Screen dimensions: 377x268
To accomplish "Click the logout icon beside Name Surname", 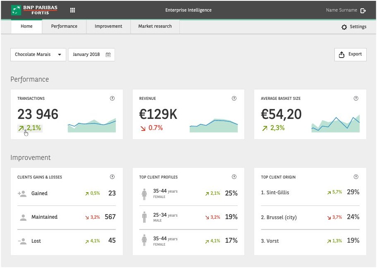I will pyautogui.click(x=363, y=10).
